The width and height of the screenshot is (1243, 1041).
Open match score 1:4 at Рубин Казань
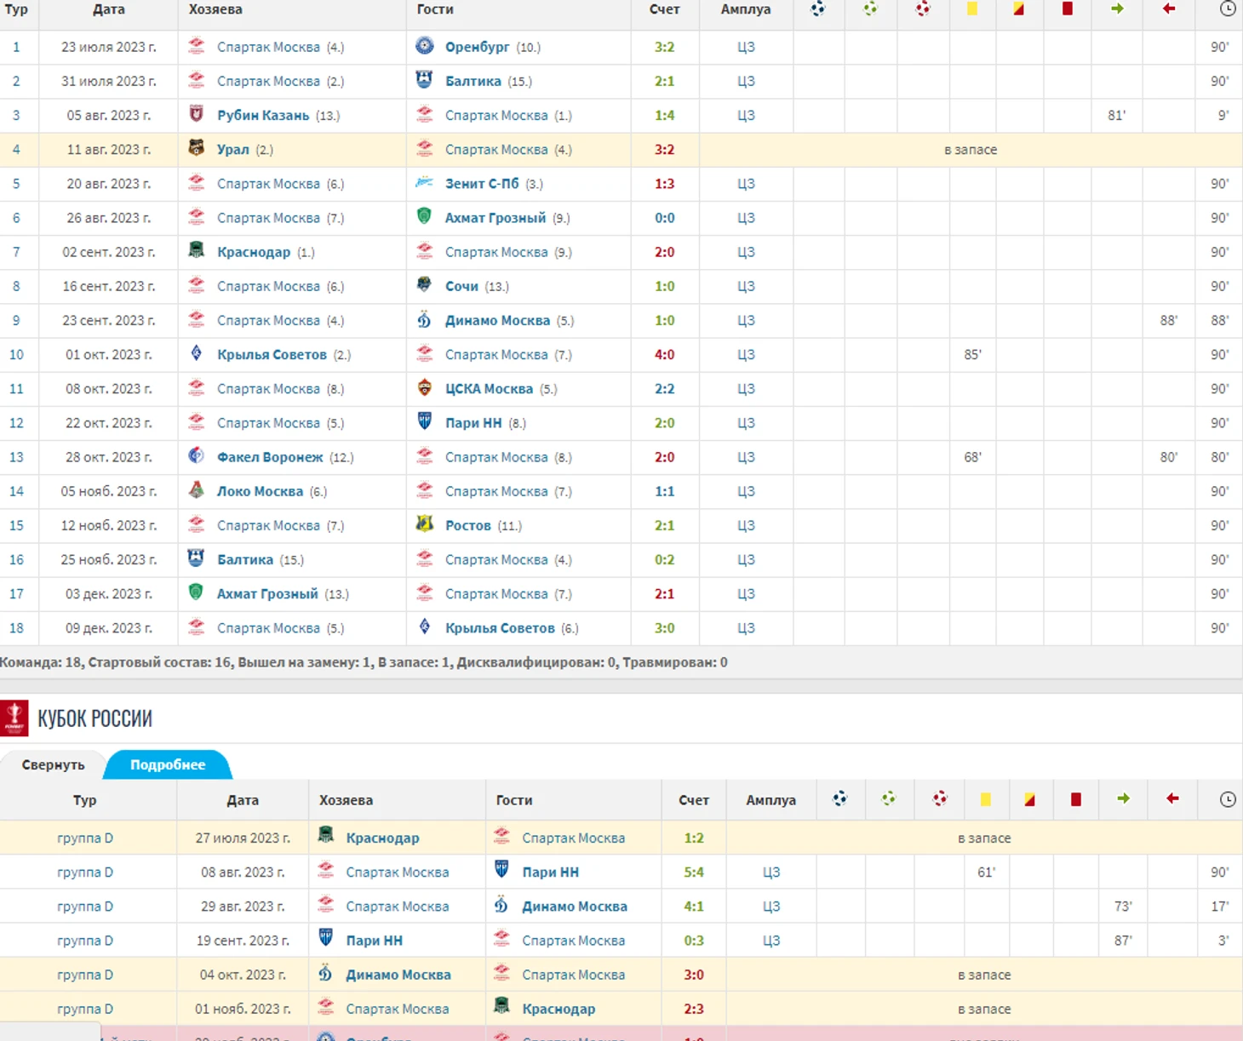664,115
